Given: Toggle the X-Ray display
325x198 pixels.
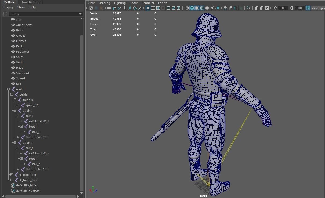Looking at the screenshot, I should (257, 8).
